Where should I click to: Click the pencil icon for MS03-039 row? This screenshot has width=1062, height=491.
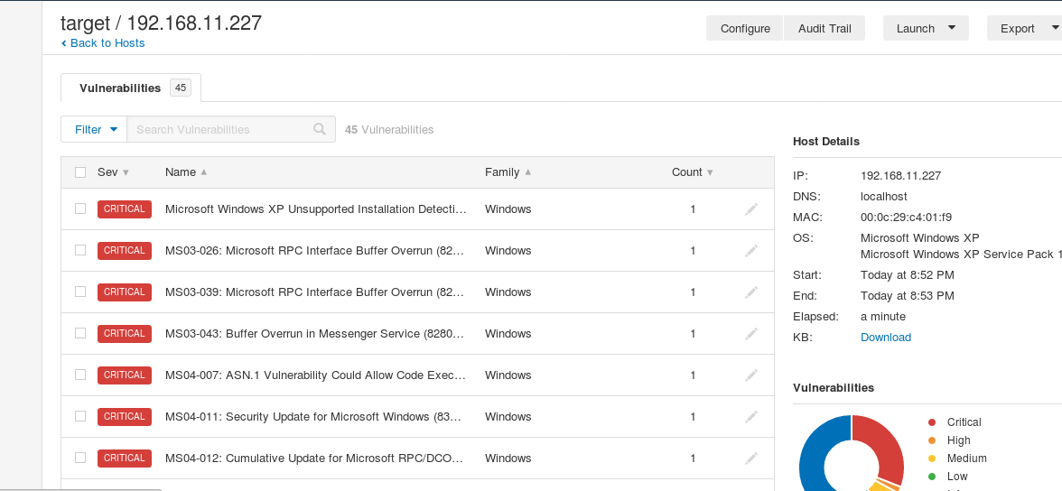click(751, 292)
